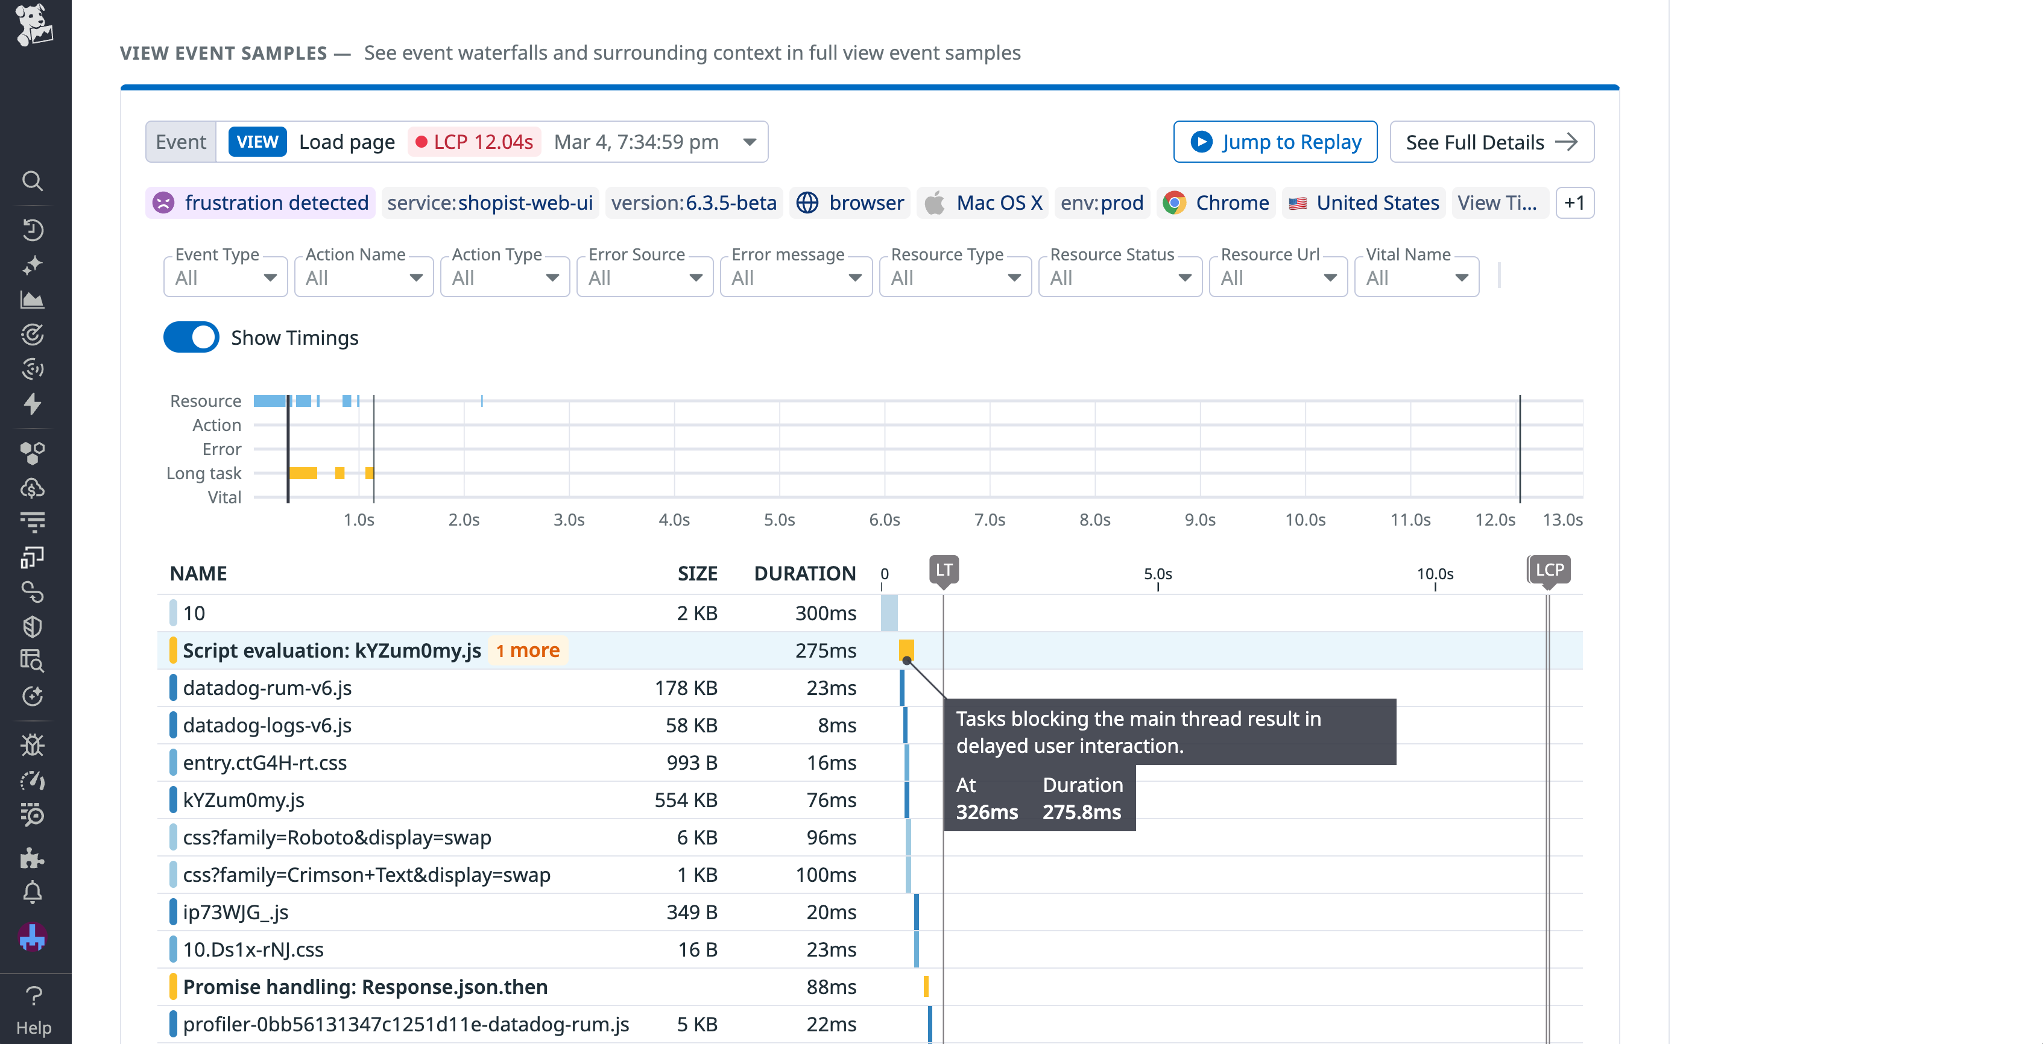2043x1044 pixels.
Task: Open See Full Details
Action: 1491,142
